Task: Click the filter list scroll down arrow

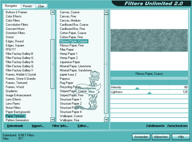Action: (x=106, y=120)
